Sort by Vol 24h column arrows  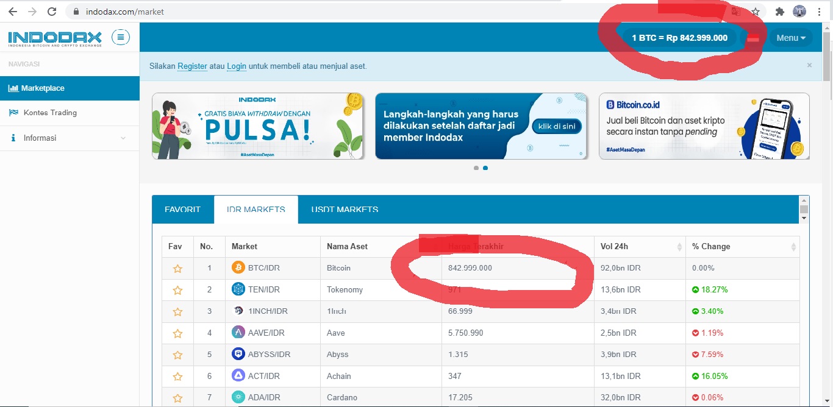[679, 247]
